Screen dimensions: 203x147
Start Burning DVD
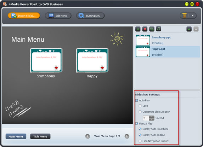click(90, 16)
